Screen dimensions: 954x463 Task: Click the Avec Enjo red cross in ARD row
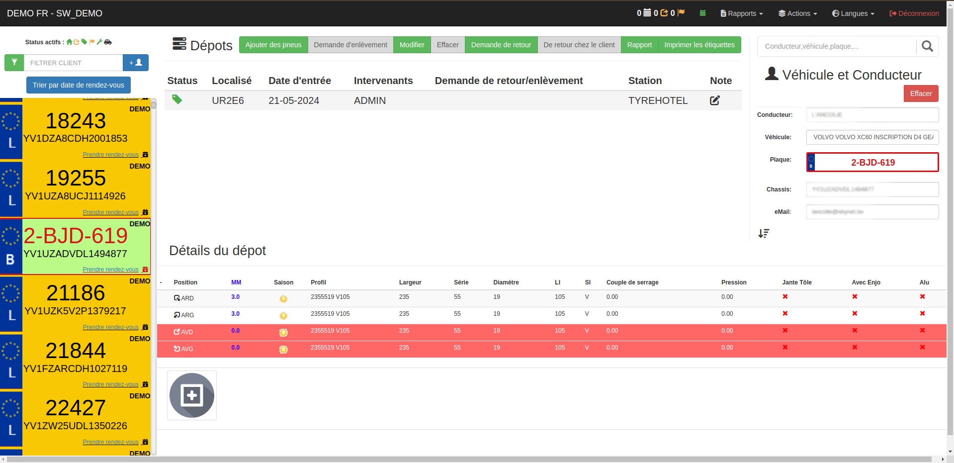click(x=855, y=296)
